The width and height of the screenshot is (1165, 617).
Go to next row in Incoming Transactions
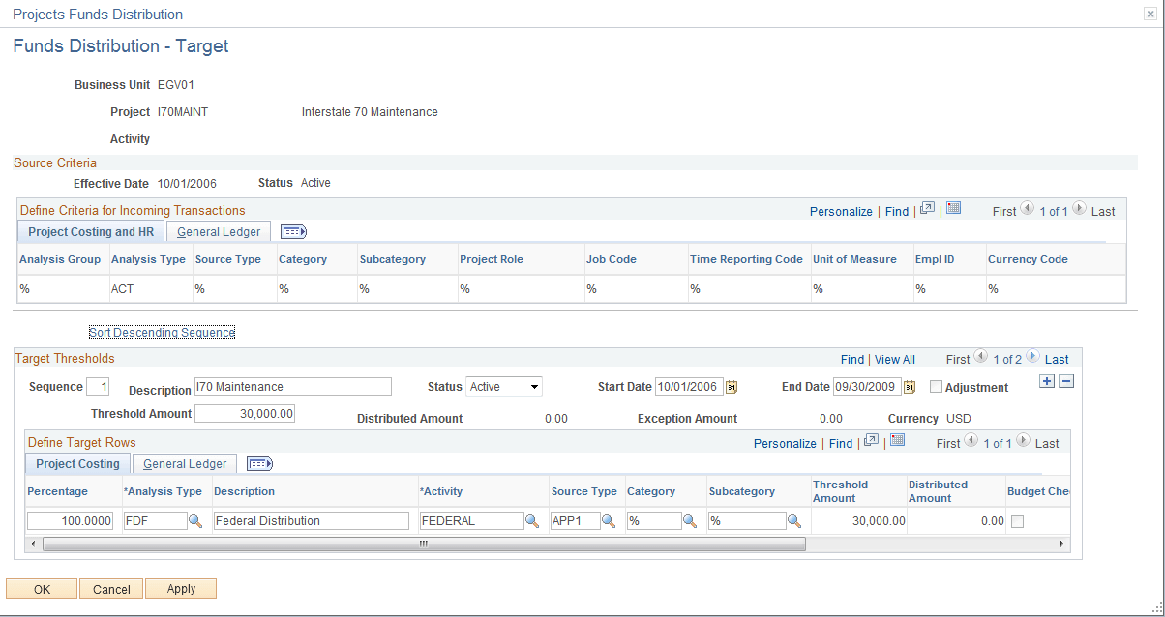(x=1080, y=209)
